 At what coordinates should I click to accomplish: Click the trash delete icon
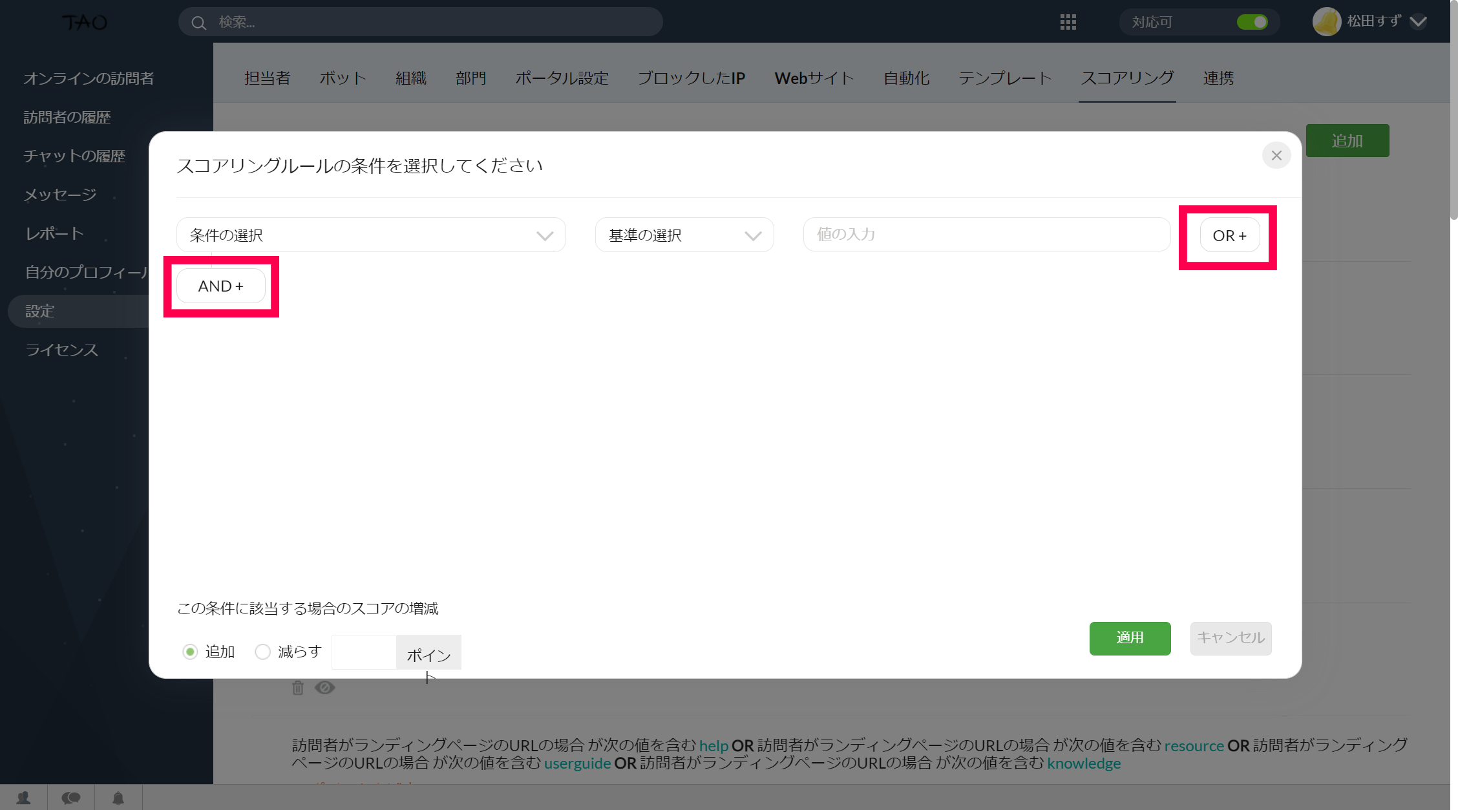click(297, 688)
